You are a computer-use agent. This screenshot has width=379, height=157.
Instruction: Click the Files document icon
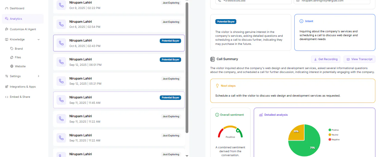12,57
